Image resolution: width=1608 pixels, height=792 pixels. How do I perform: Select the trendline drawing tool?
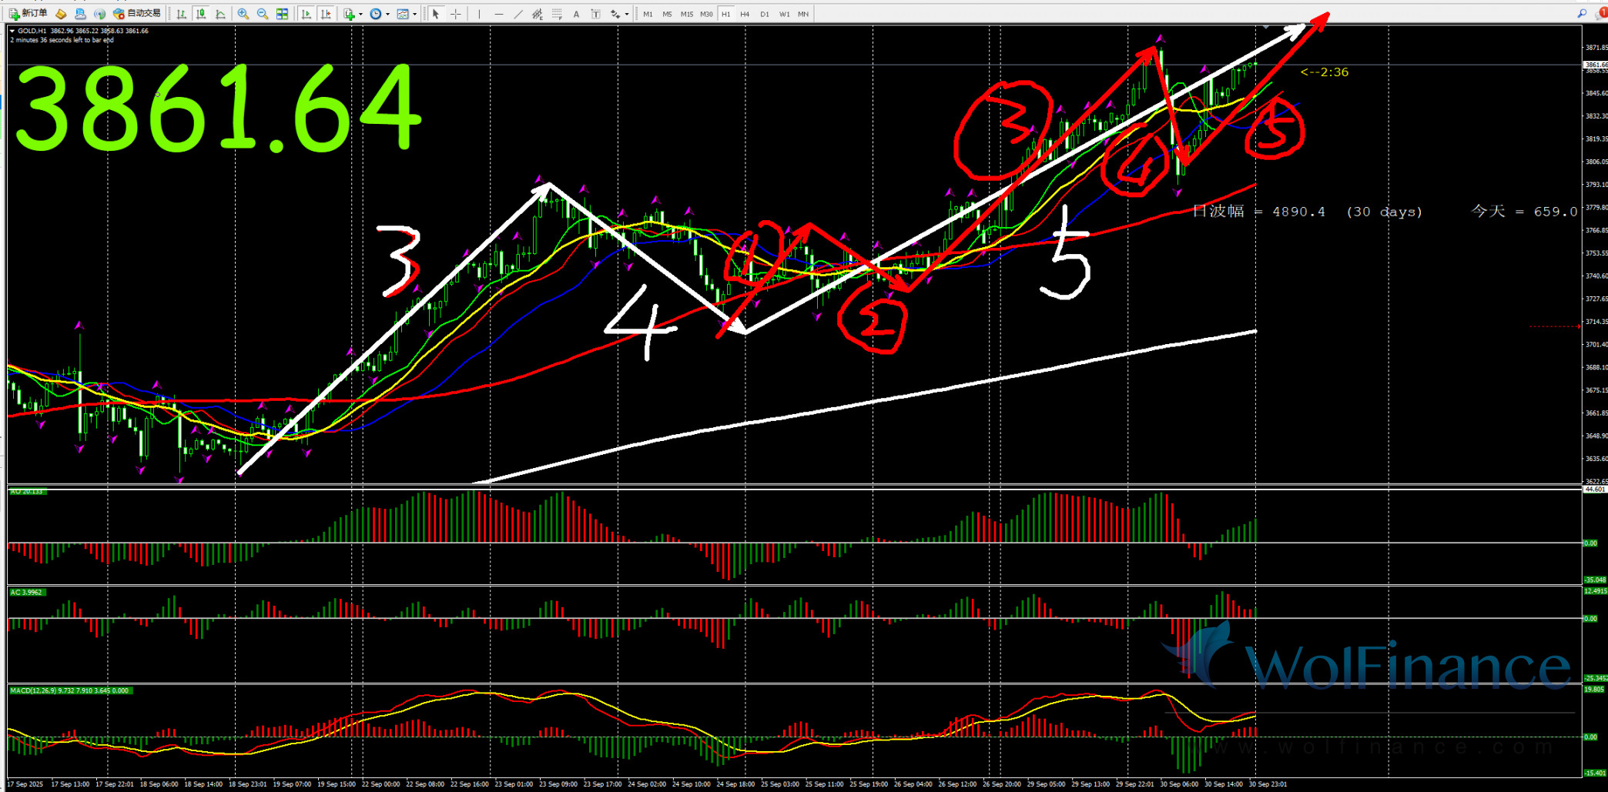coord(518,14)
